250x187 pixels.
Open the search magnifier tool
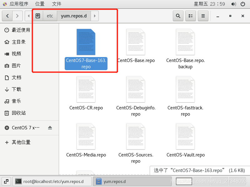tap(178, 16)
